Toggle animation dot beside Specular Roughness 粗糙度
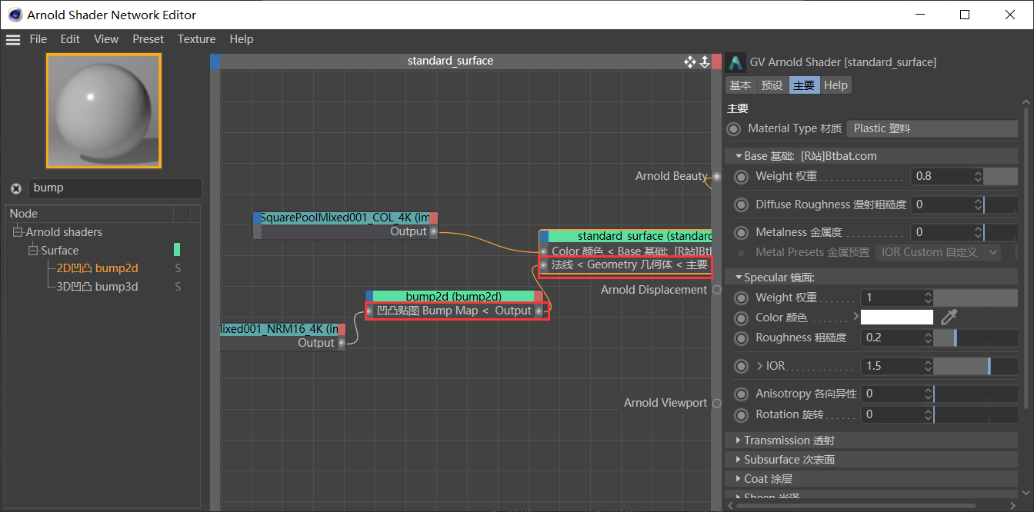Screen dimensions: 1034x512 [741, 337]
